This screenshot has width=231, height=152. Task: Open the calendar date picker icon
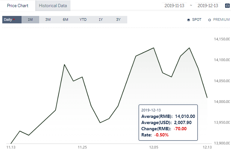coord(227,6)
